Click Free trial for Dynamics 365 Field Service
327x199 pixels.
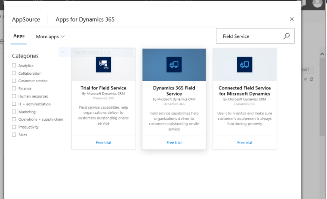[174, 143]
